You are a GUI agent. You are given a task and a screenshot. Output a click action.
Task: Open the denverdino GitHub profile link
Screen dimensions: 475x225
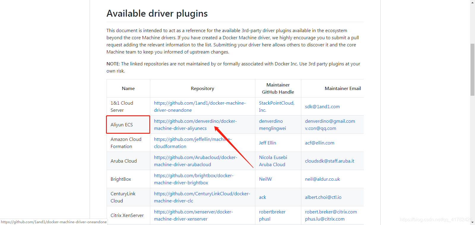[x=271, y=121]
